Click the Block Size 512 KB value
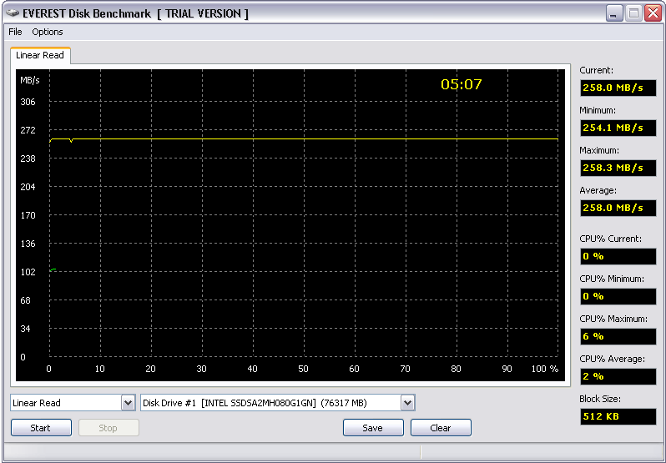This screenshot has width=666, height=463. pyautogui.click(x=618, y=416)
